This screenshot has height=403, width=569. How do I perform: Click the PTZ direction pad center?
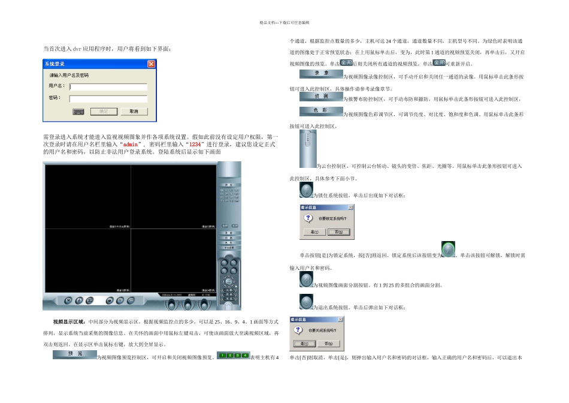click(x=229, y=281)
